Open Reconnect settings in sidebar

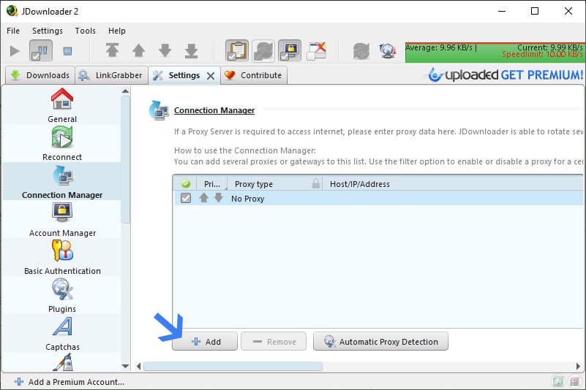pos(62,143)
